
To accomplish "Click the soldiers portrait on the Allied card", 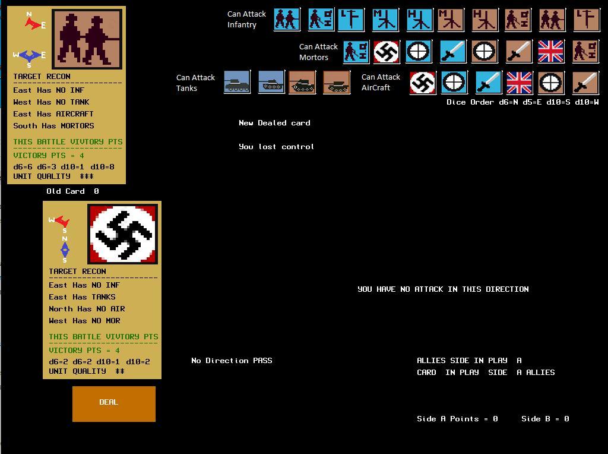I will [87, 37].
